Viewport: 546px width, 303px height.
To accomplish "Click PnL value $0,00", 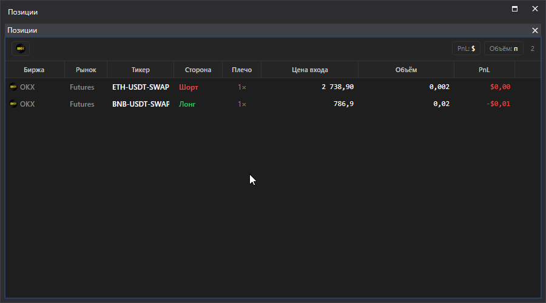I will [500, 87].
